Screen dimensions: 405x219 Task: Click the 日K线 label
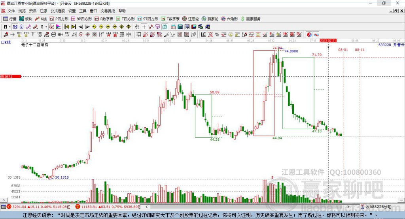point(6,42)
